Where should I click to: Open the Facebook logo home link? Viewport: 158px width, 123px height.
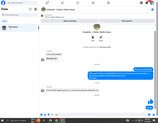pyautogui.click(x=3, y=3)
